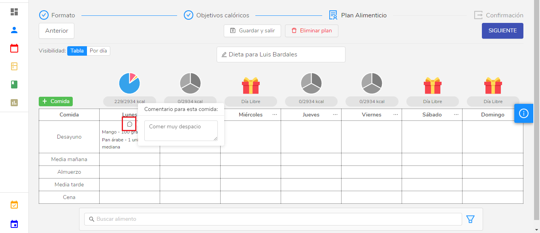Click the Día Libre pill above Sábado
Image resolution: width=540 pixels, height=233 pixels.
(x=432, y=101)
